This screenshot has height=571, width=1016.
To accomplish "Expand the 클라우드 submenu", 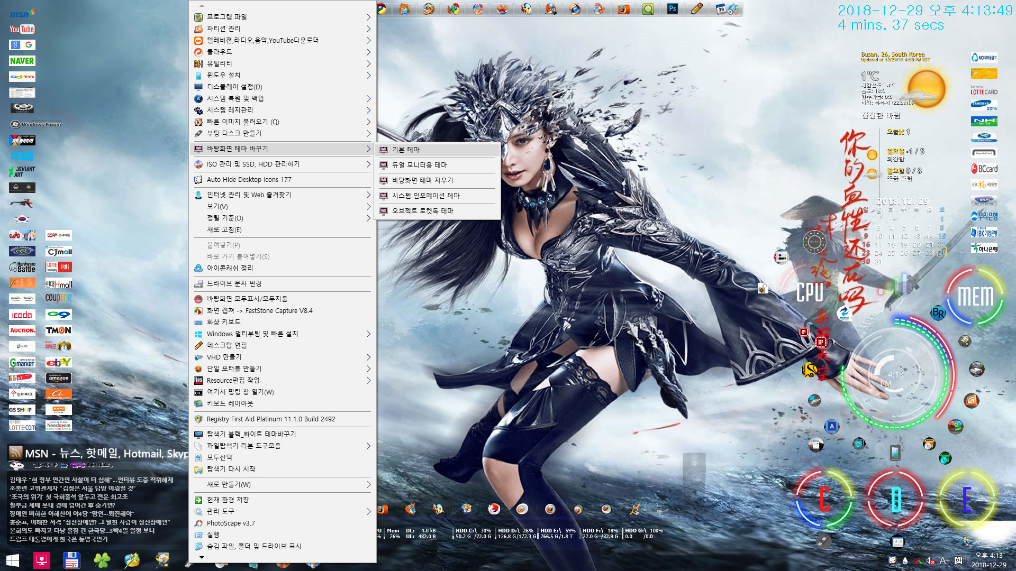I will pyautogui.click(x=283, y=52).
